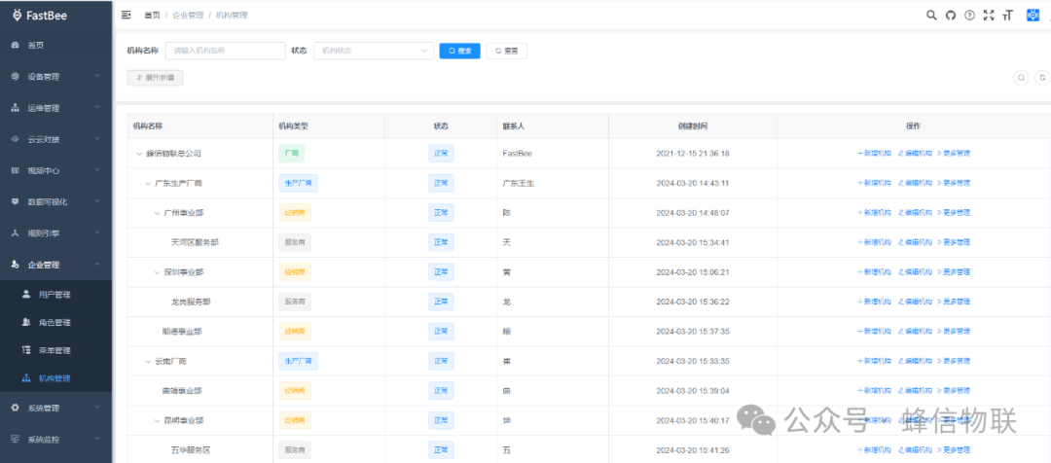1051x463 pixels.
Task: Collapse the 广州事业部 tree row
Action: tap(158, 212)
